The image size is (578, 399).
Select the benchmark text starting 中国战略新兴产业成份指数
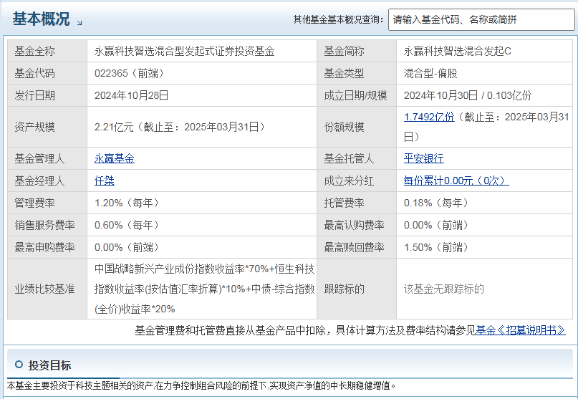pyautogui.click(x=205, y=289)
